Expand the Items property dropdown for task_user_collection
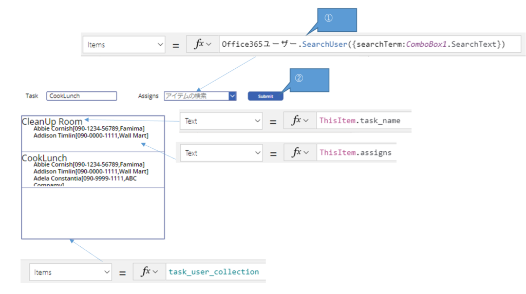The width and height of the screenshot is (526, 294). [71, 272]
